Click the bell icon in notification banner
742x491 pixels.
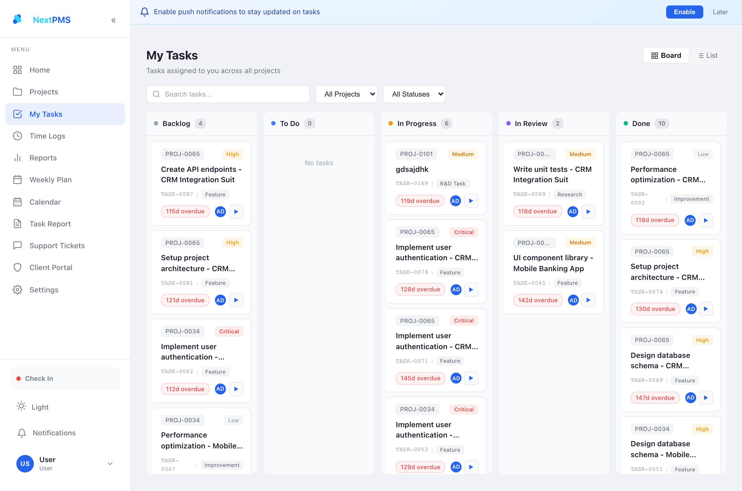click(144, 12)
